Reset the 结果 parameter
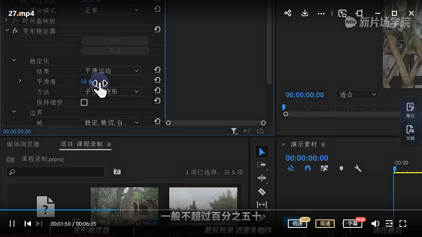The height and width of the screenshot is (237, 422). click(x=157, y=70)
